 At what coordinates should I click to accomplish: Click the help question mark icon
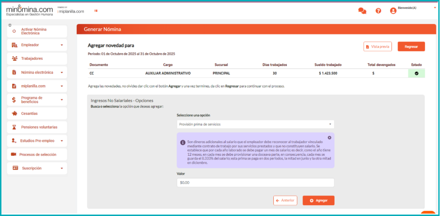378,11
